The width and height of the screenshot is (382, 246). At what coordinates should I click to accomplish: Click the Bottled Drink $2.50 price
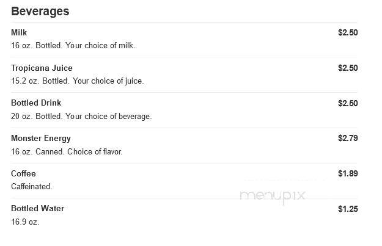tap(348, 103)
